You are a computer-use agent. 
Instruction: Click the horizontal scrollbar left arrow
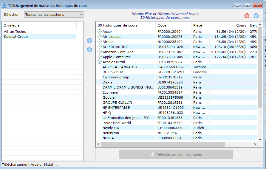[x=98, y=145]
